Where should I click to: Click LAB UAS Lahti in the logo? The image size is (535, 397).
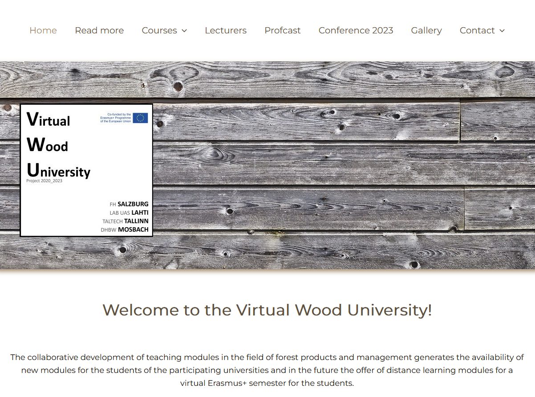pyautogui.click(x=129, y=213)
